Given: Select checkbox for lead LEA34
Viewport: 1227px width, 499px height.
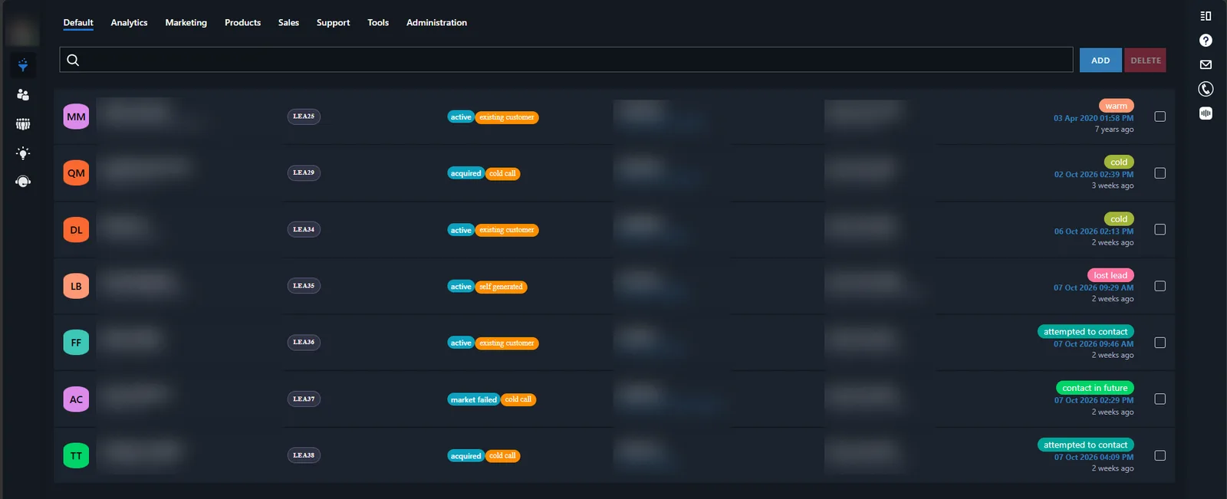Looking at the screenshot, I should (x=1160, y=229).
